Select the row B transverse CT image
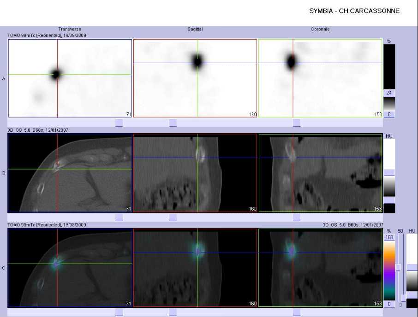The width and height of the screenshot is (418, 317). pyautogui.click(x=70, y=173)
